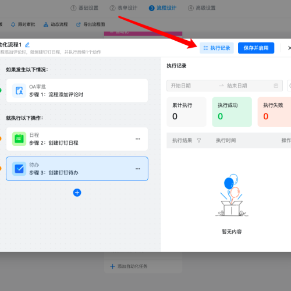Click the OA审批 approval icon
Screen dimensions: 291x291
19,91
